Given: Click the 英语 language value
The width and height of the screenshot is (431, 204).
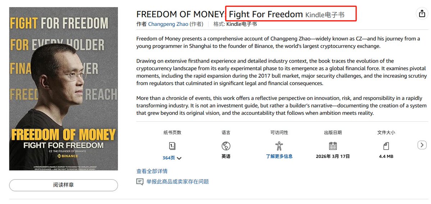Looking at the screenshot, I should point(226,157).
